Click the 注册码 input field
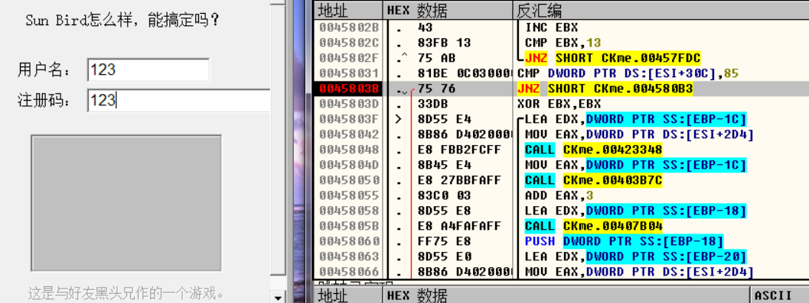 pyautogui.click(x=179, y=100)
